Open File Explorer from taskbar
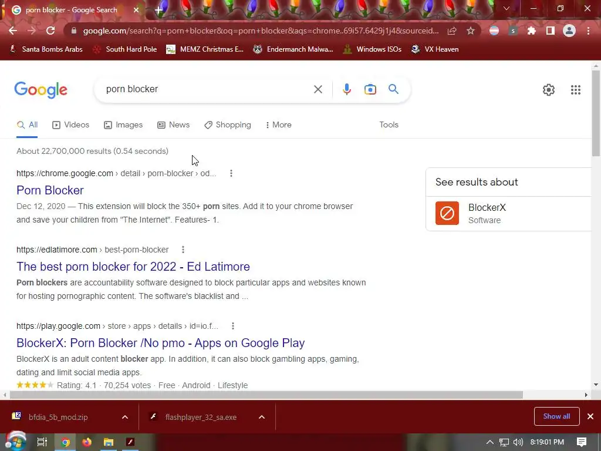Viewport: 601px width, 451px height. click(109, 442)
